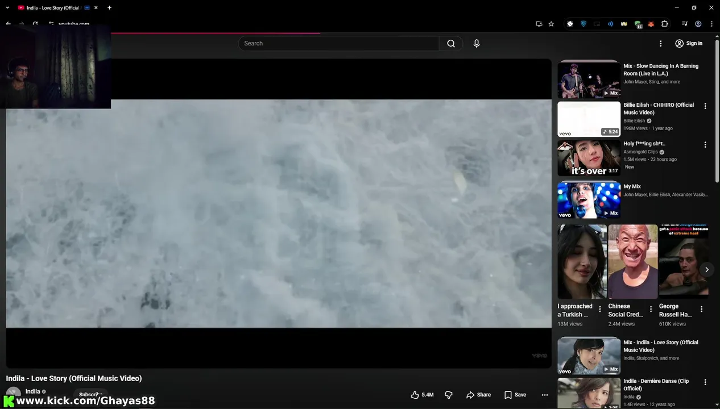Open Asmongold 'it's over' thumbnail
Image resolution: width=720 pixels, height=409 pixels.
click(589, 158)
